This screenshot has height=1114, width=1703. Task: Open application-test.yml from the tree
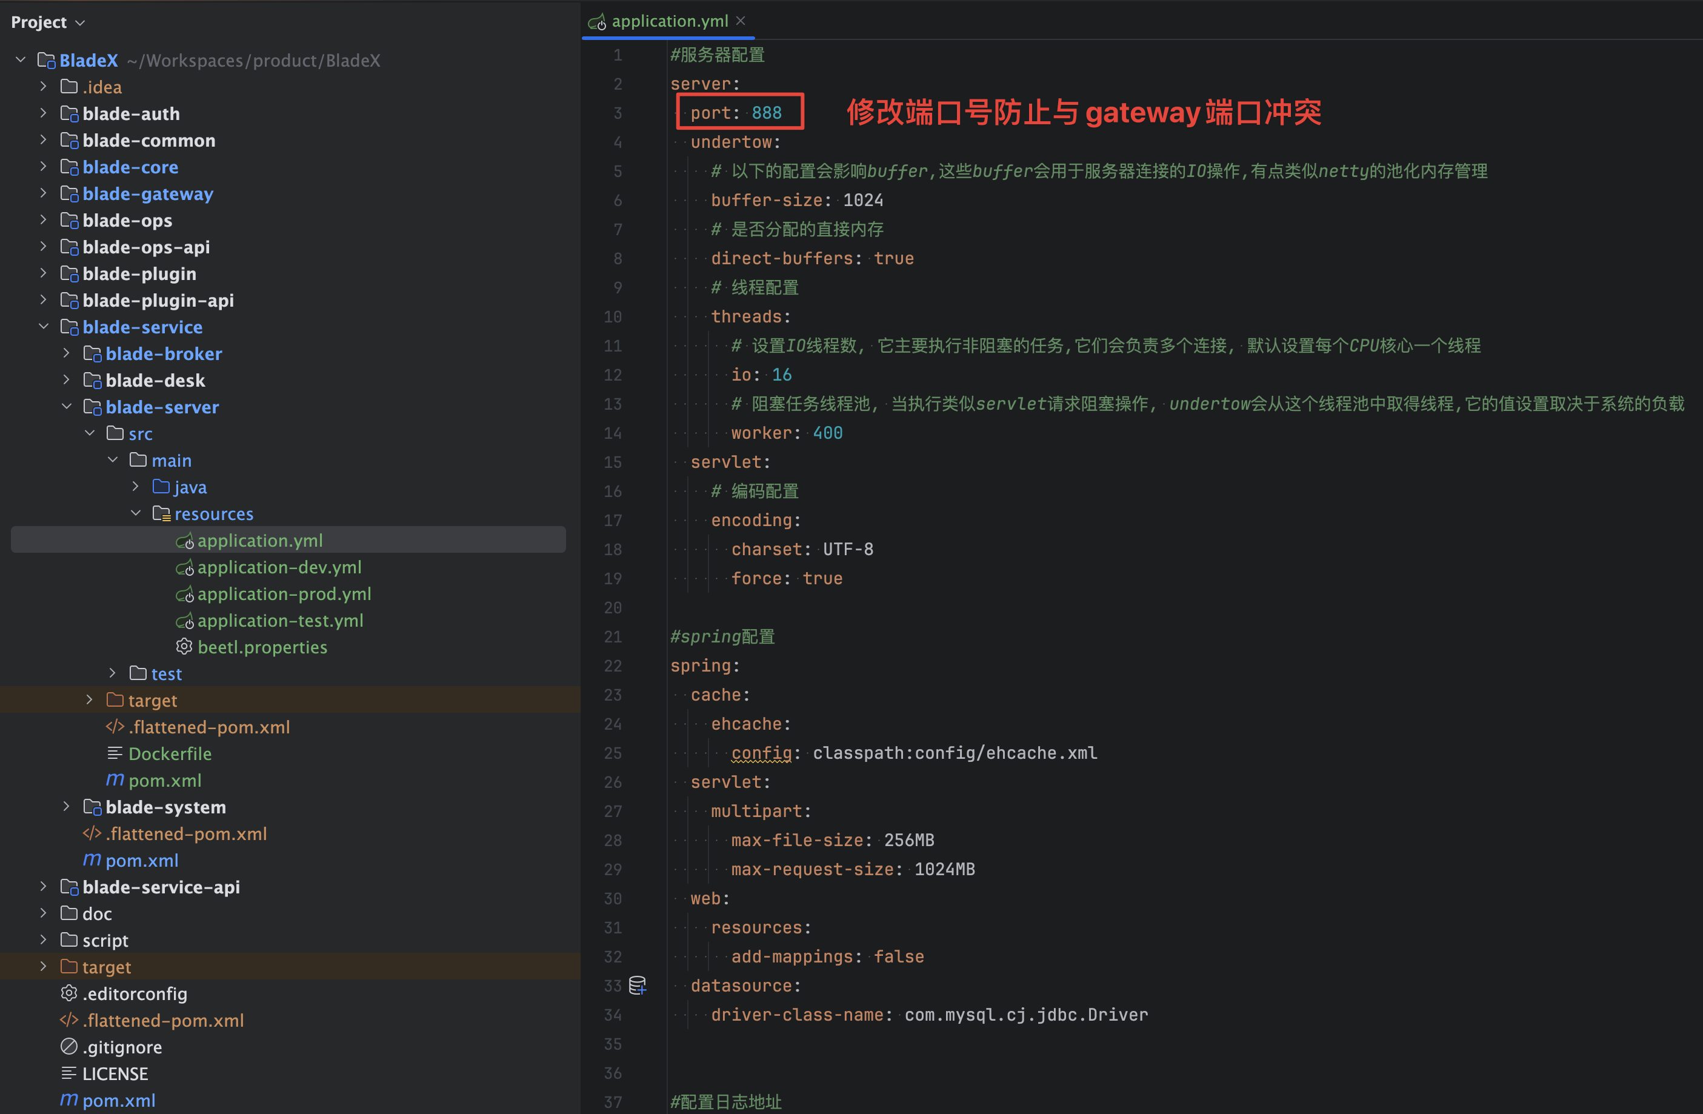(x=281, y=621)
